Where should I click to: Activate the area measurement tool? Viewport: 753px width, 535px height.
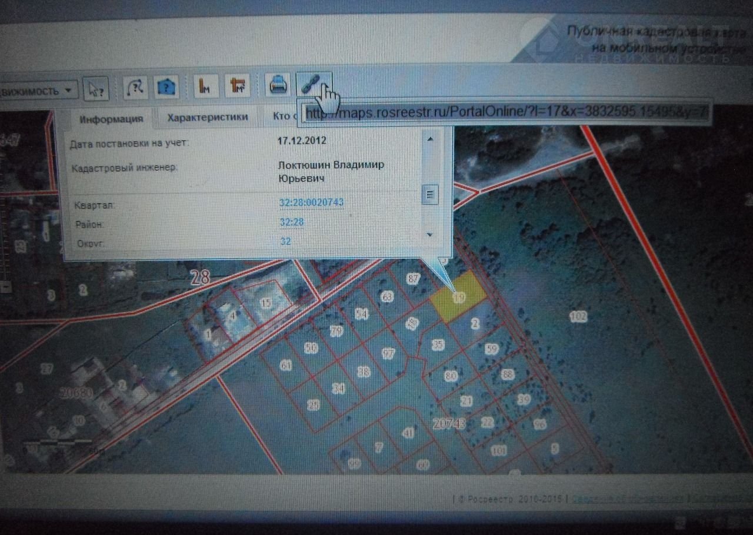tap(238, 86)
